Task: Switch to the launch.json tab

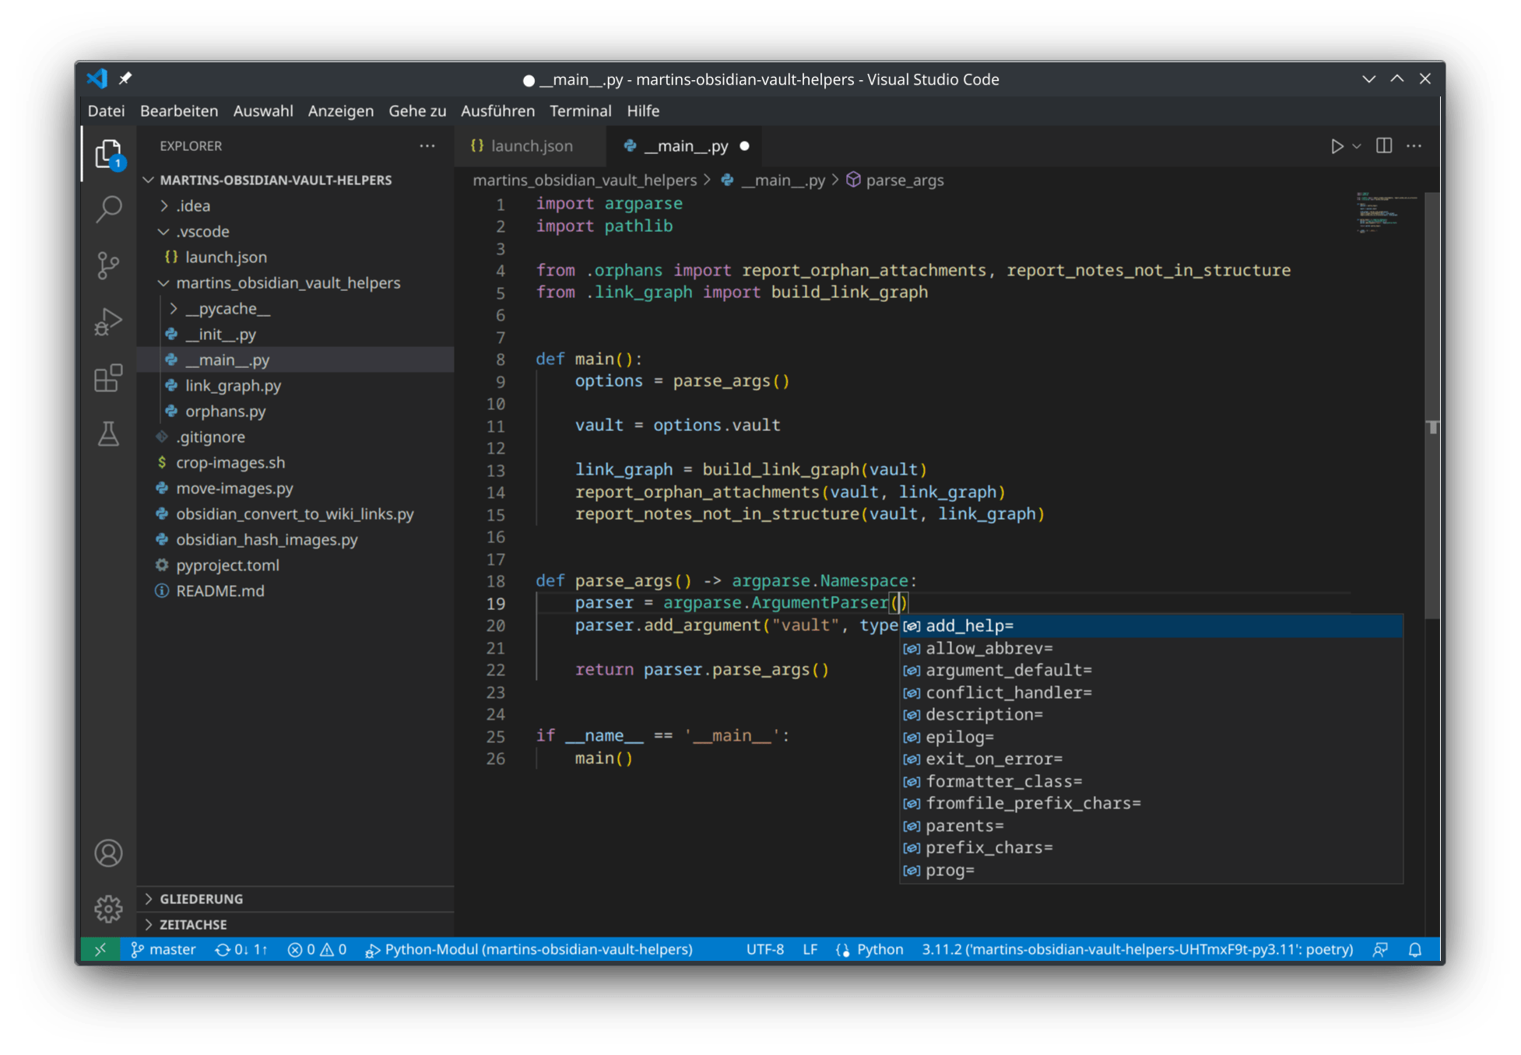Action: [533, 145]
